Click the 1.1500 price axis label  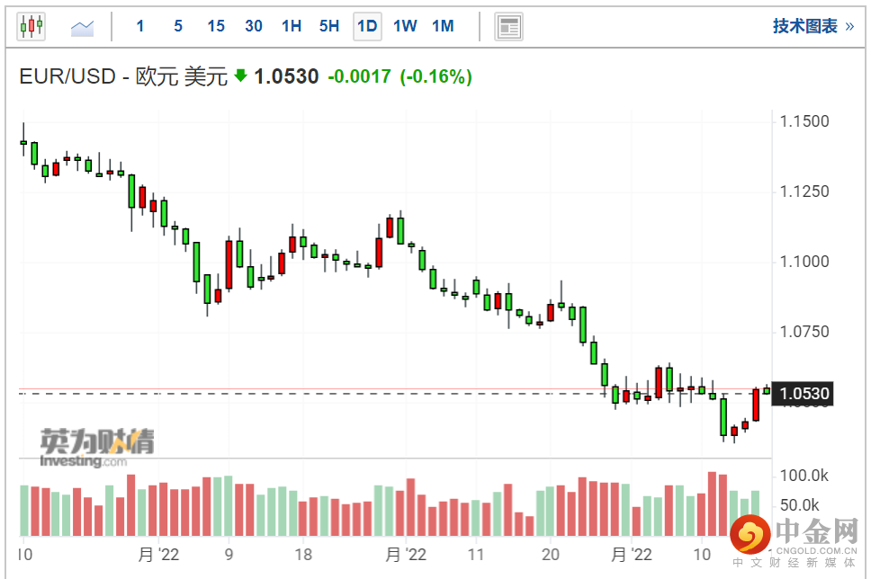click(x=806, y=121)
